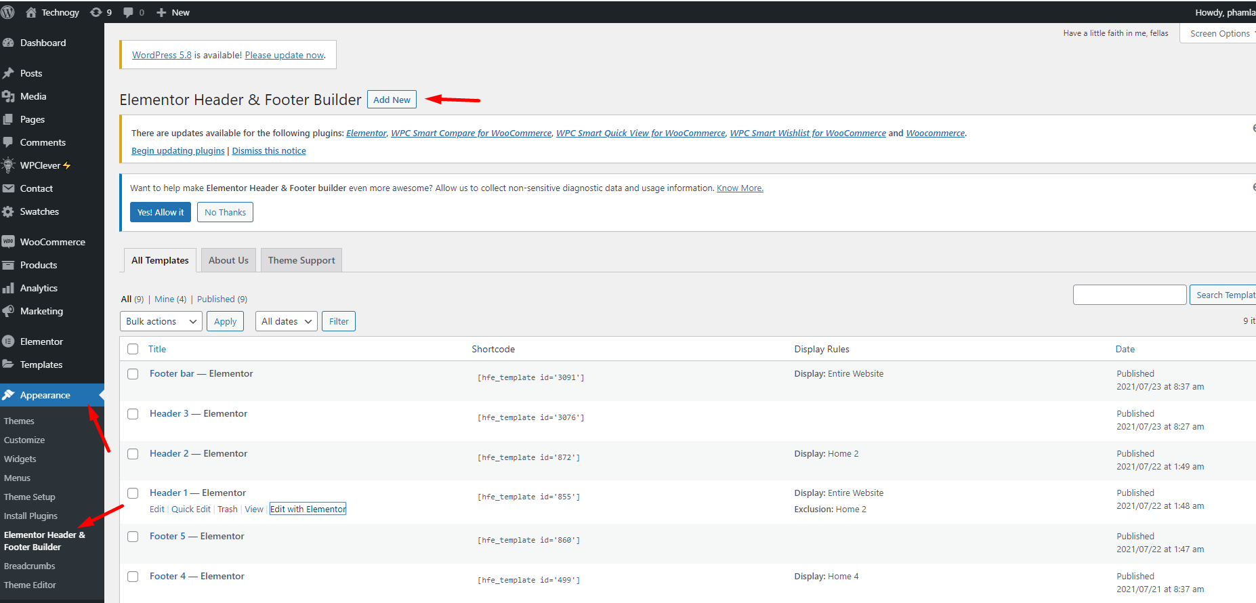Open WooCommerce icon in sidebar
The image size is (1256, 603).
coord(9,242)
